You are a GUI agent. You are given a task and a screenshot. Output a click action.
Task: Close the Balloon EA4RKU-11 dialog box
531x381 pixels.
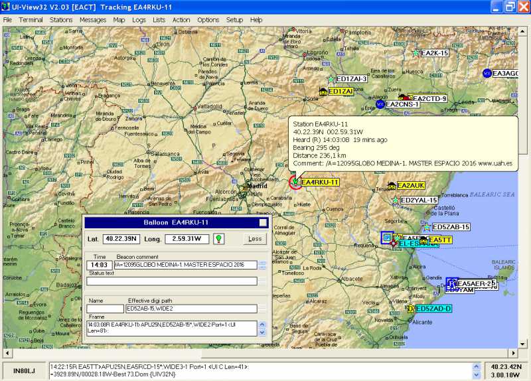point(263,223)
